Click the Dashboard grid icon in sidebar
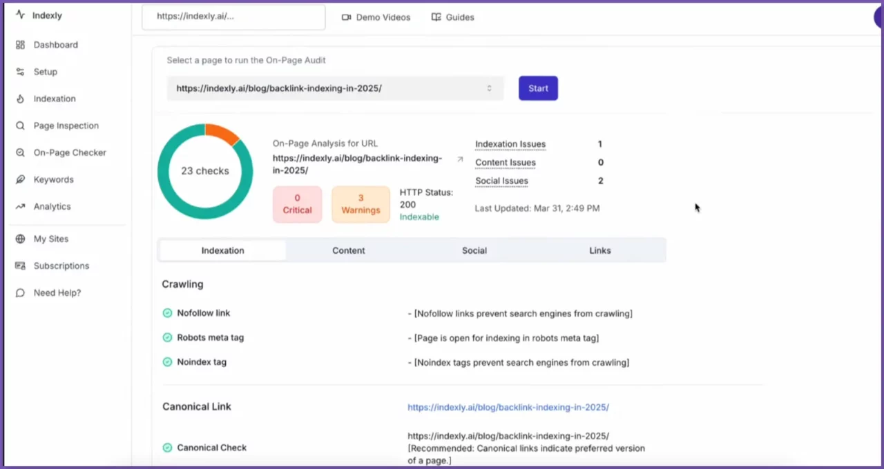Viewport: 884px width, 469px height. click(20, 45)
